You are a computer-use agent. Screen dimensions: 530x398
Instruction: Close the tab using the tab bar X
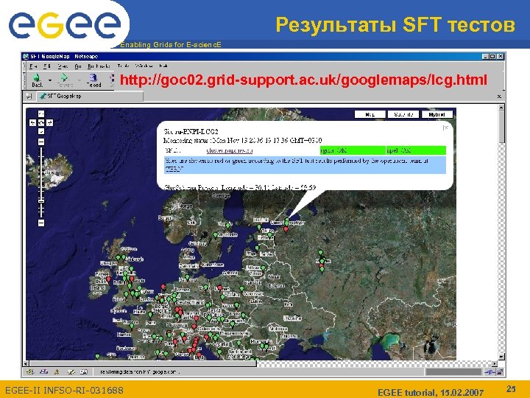tap(499, 97)
